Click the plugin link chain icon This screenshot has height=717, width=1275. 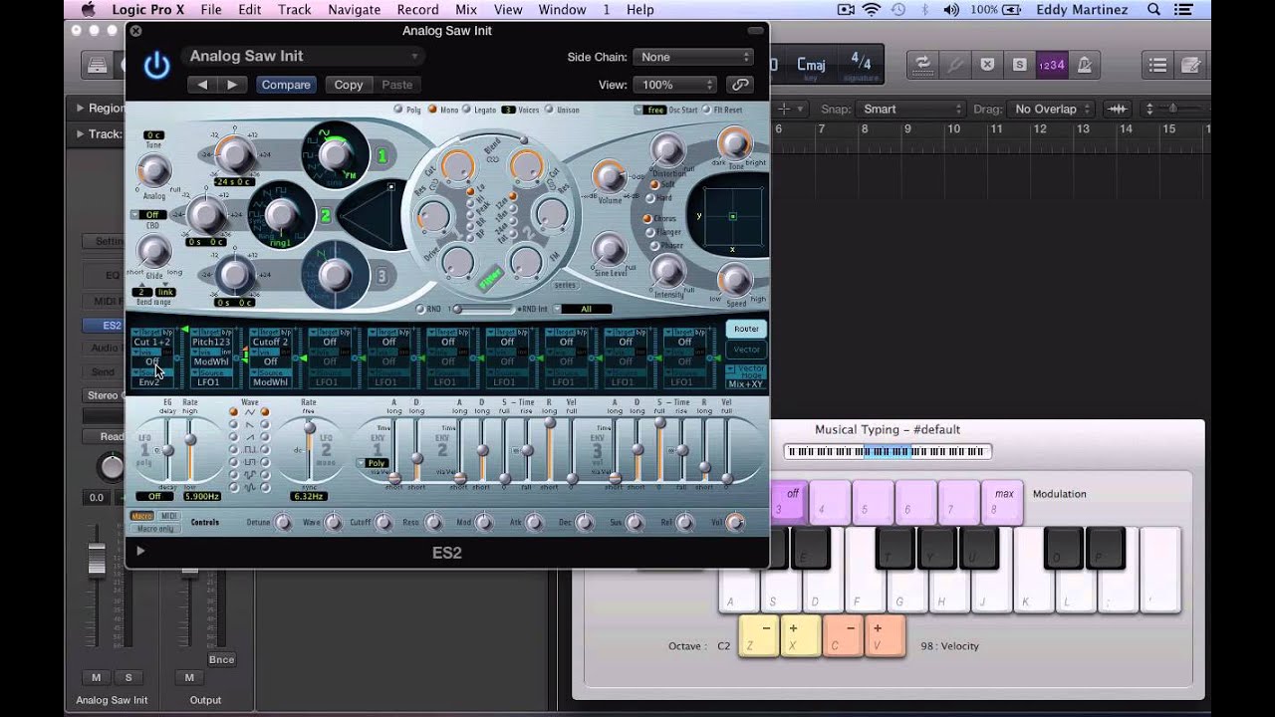(740, 85)
